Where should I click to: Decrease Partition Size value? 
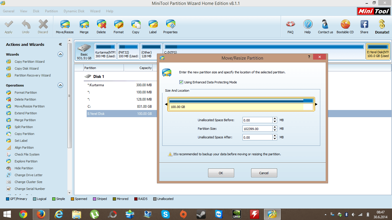pos(275,130)
